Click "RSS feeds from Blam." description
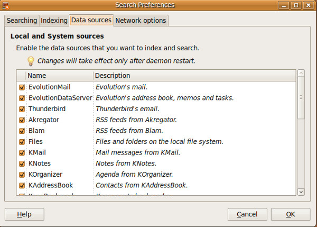317x227 pixels. [129, 131]
